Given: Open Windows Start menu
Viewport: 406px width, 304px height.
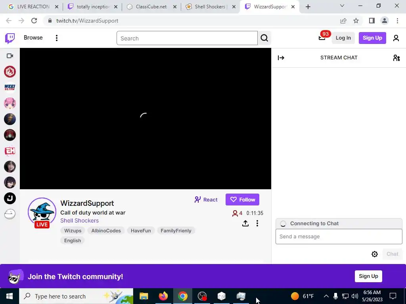Looking at the screenshot, I should coord(10,296).
